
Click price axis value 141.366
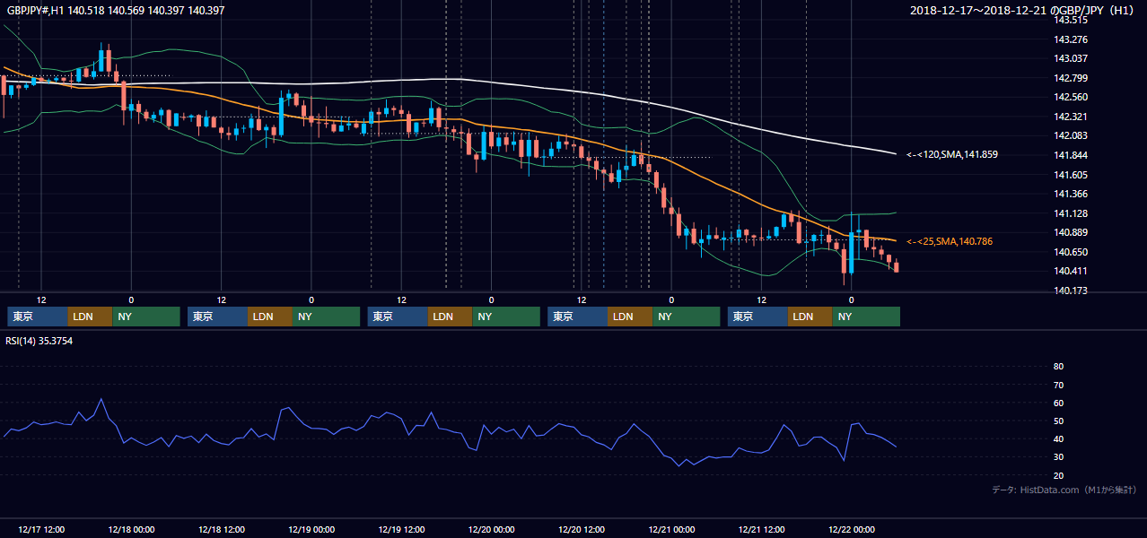tap(1071, 194)
